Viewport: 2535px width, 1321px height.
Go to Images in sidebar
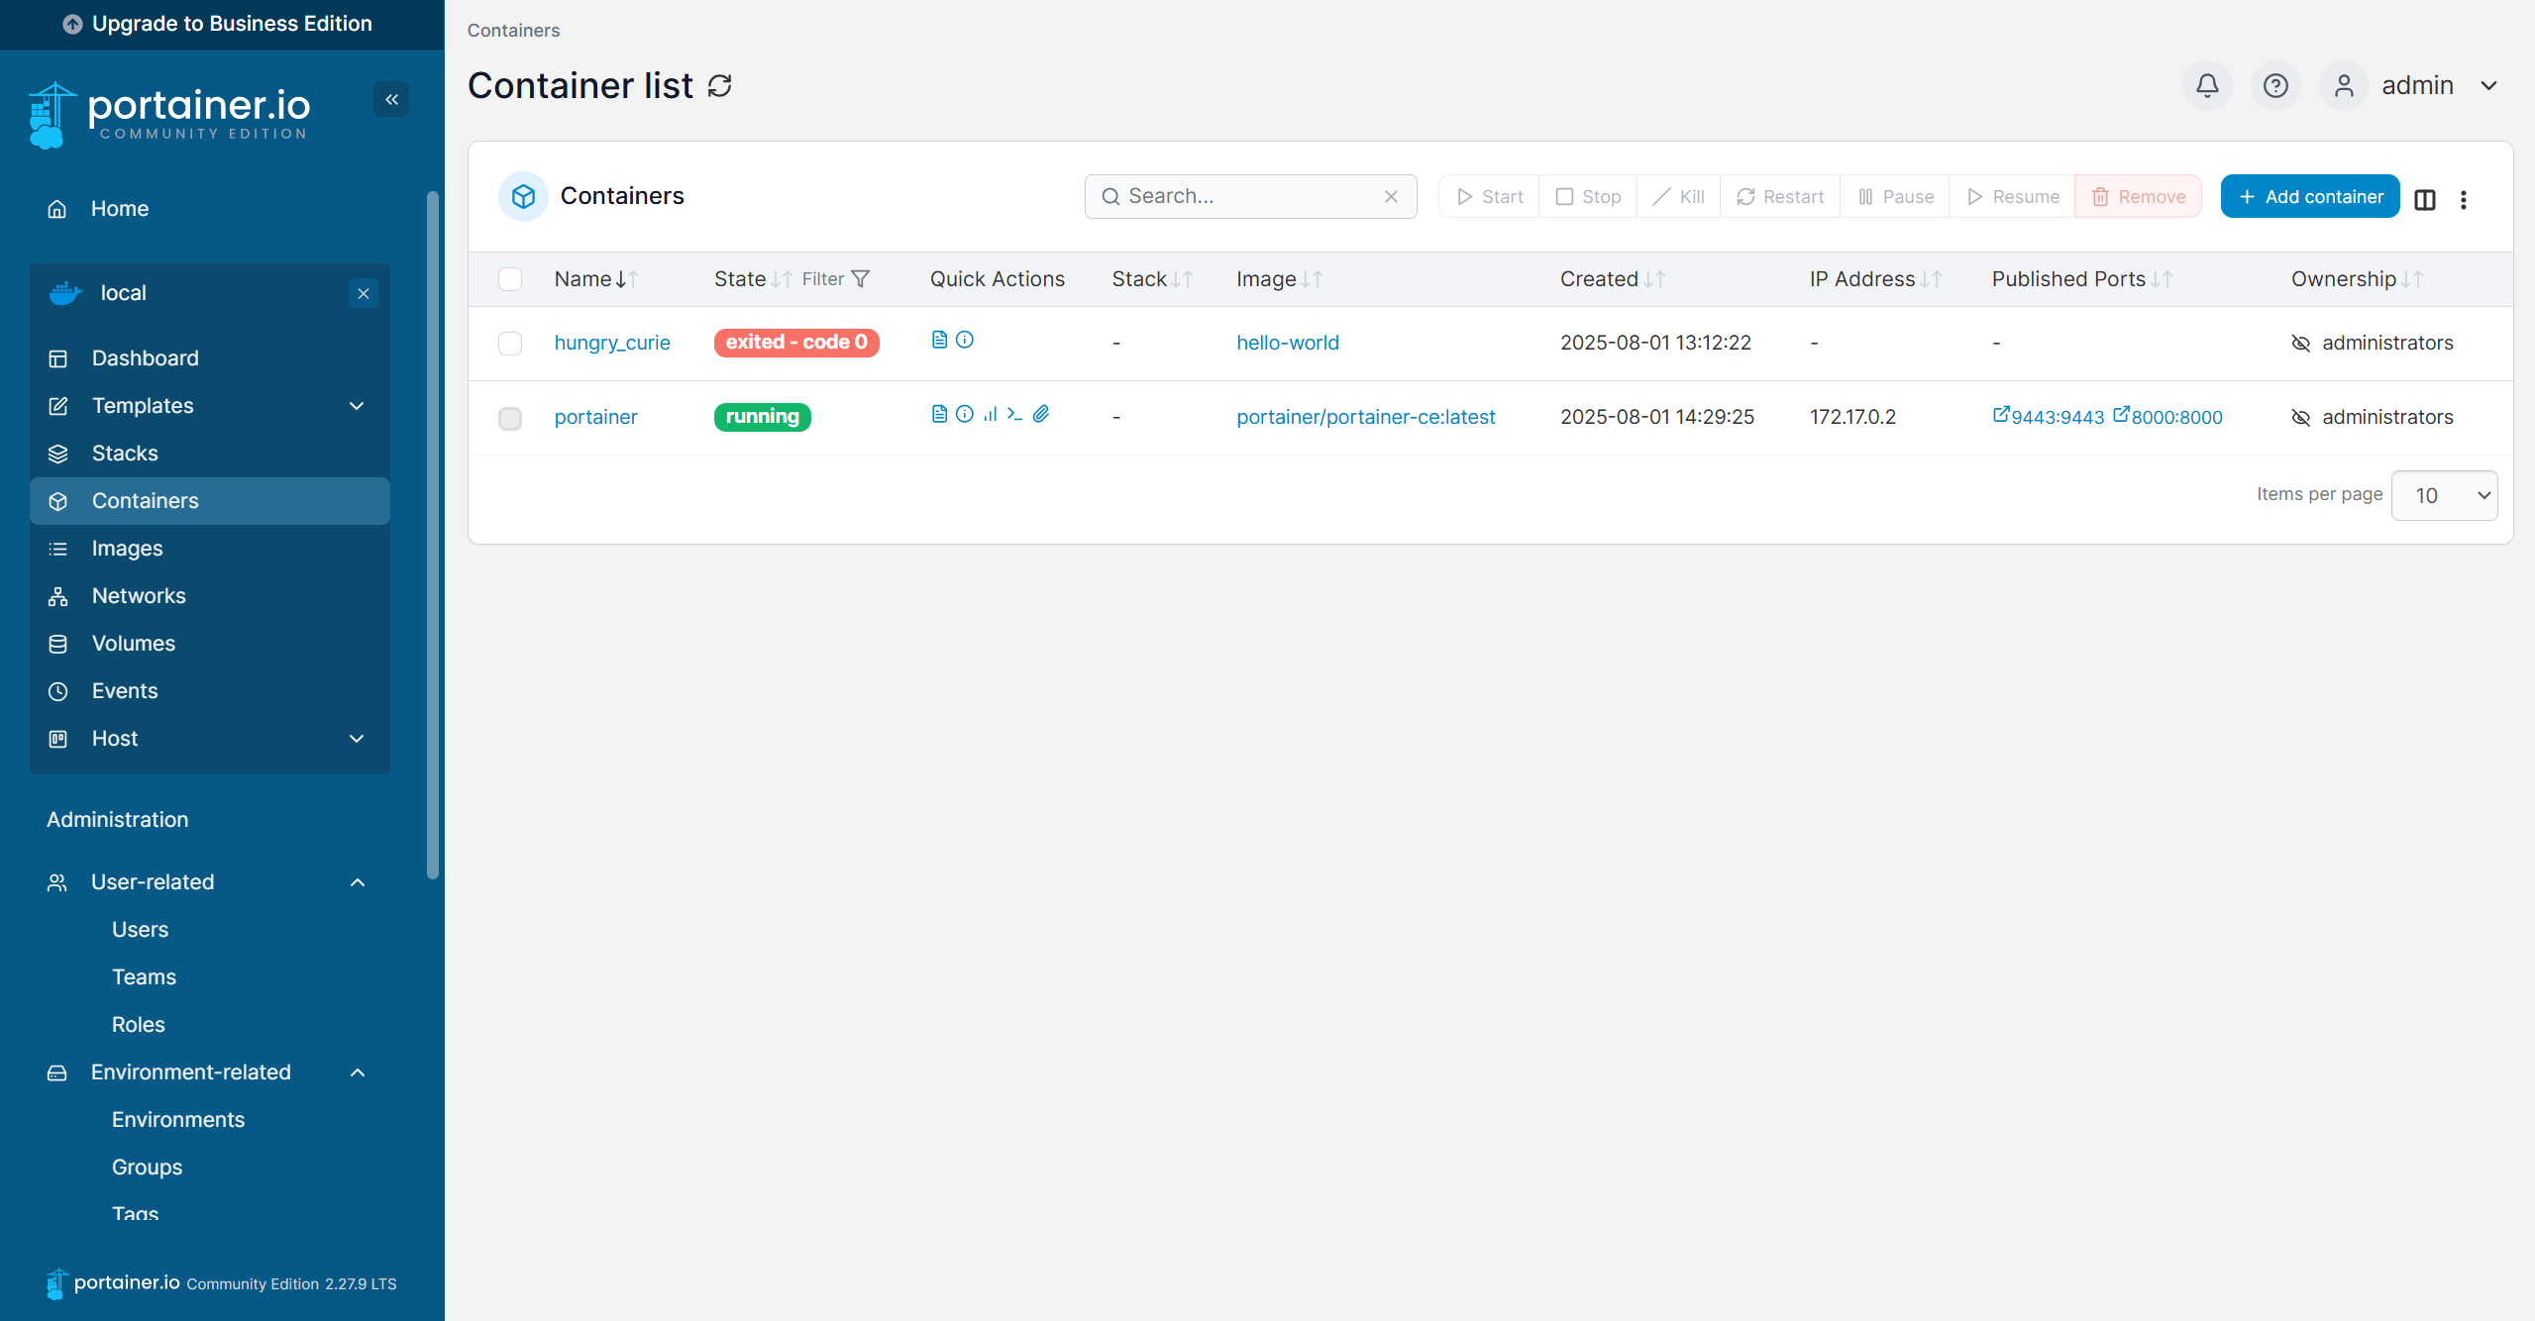(127, 549)
